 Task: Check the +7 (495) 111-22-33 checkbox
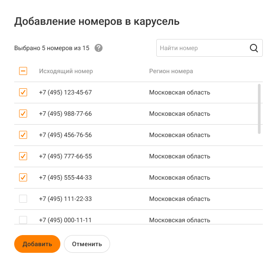coord(23,199)
